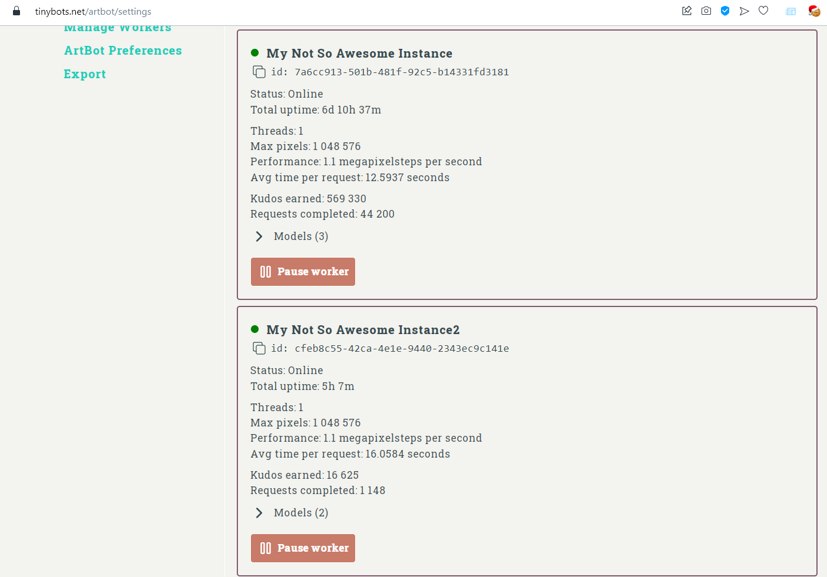The image size is (827, 577).
Task: Click the Total uptime: 5h 7m line
Action: tap(302, 386)
